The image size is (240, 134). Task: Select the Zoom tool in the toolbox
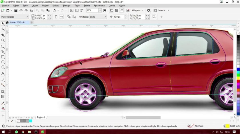[x=3, y=40]
